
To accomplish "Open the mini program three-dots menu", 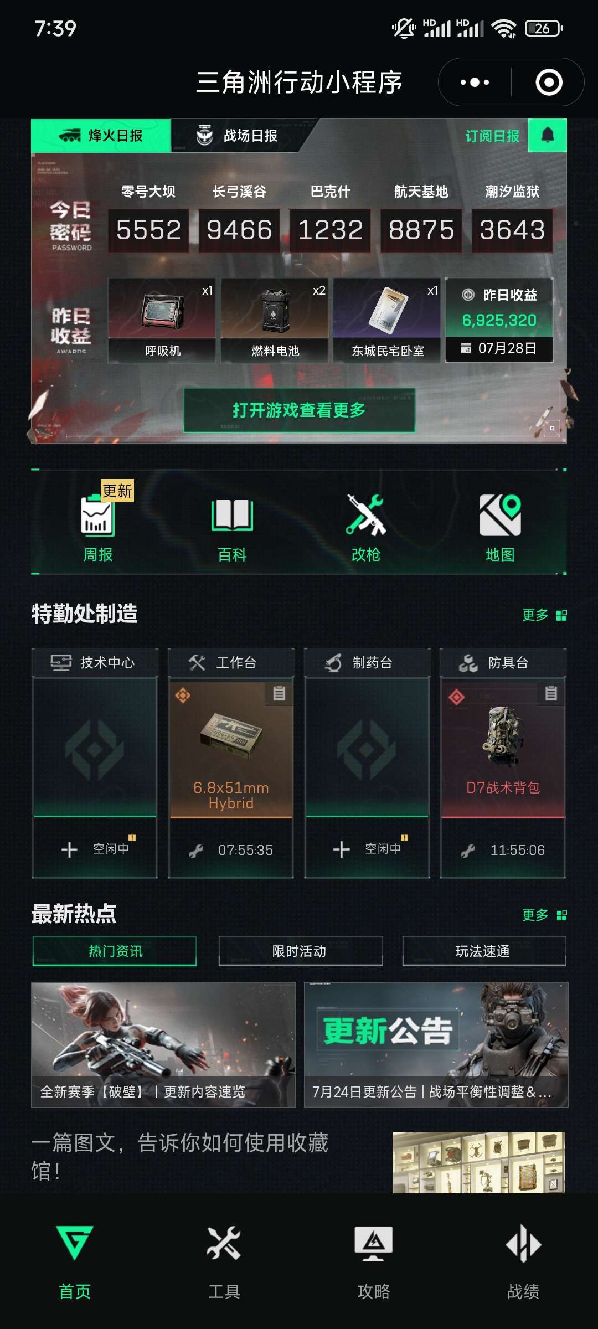I will pos(475,83).
